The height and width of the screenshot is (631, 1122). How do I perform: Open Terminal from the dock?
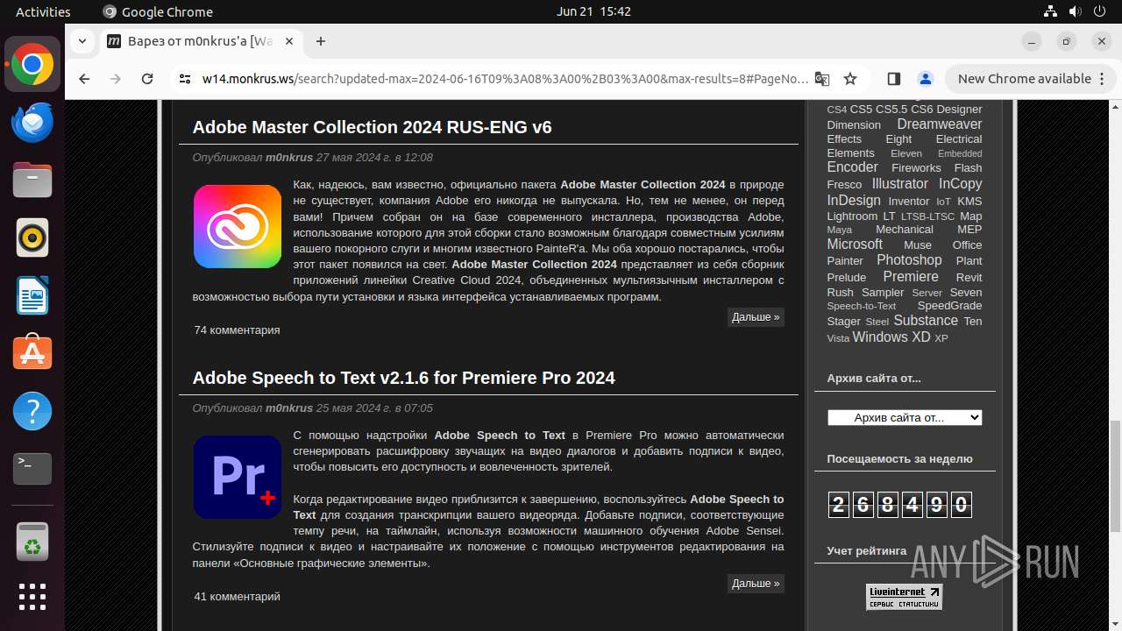[x=32, y=469]
